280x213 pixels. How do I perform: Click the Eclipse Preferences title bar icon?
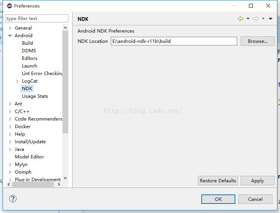tap(9, 6)
